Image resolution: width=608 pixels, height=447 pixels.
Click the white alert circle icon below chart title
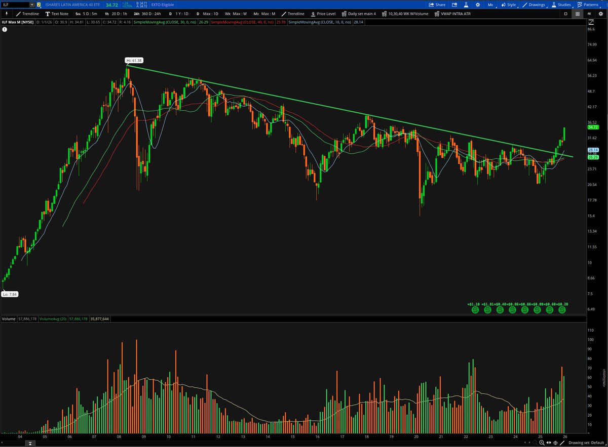[x=5, y=30]
